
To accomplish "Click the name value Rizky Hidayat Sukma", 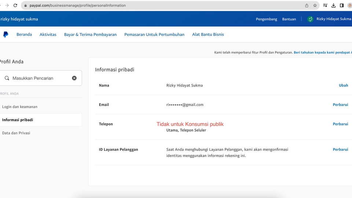I will (x=184, y=85).
